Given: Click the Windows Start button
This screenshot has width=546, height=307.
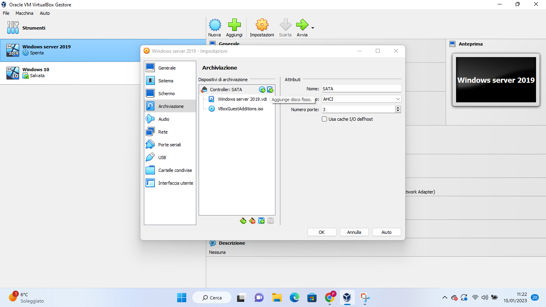Looking at the screenshot, I should pyautogui.click(x=181, y=297).
